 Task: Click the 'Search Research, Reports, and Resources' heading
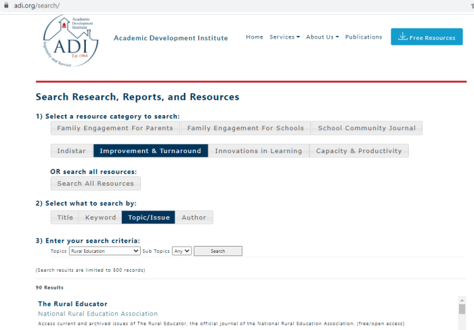pos(137,97)
